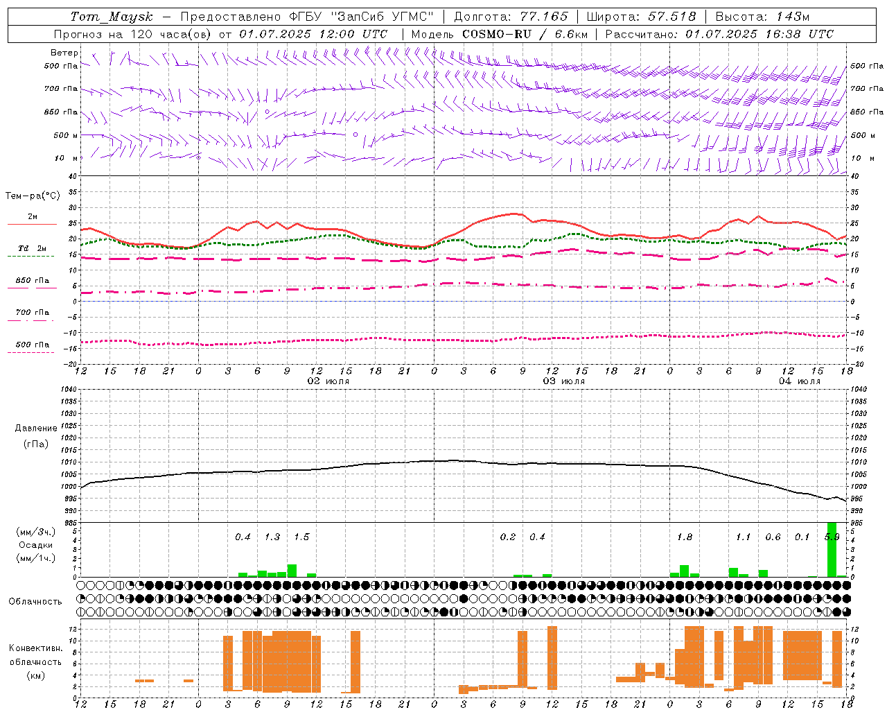The width and height of the screenshot is (887, 710).
Task: Click the Широта: 57.518 value
Action: click(x=642, y=17)
